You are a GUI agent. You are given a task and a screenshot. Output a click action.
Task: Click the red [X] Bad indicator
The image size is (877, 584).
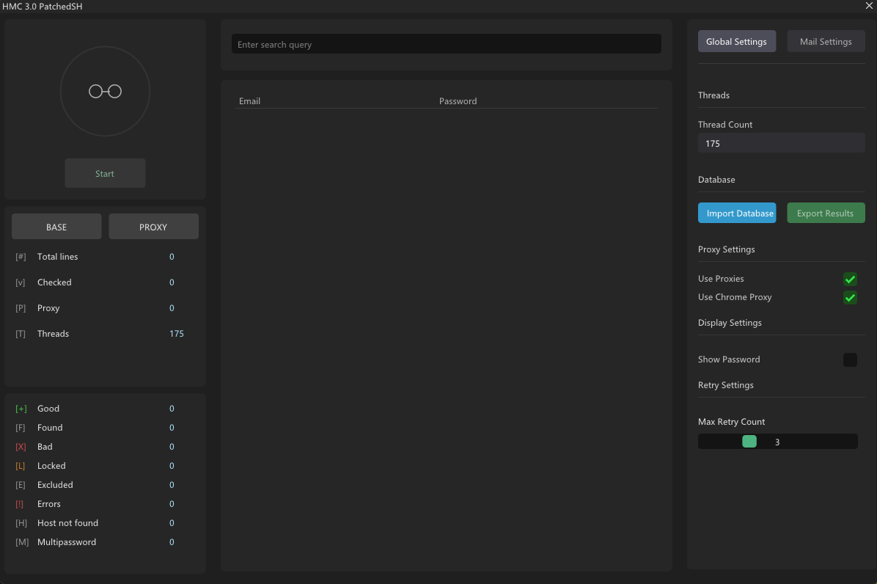pos(21,447)
